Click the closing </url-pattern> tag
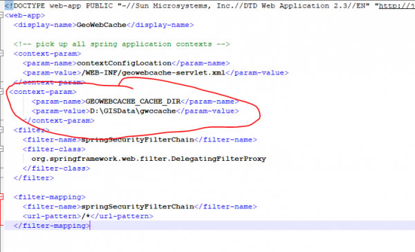Screen dimensions: 415x252 (122, 216)
